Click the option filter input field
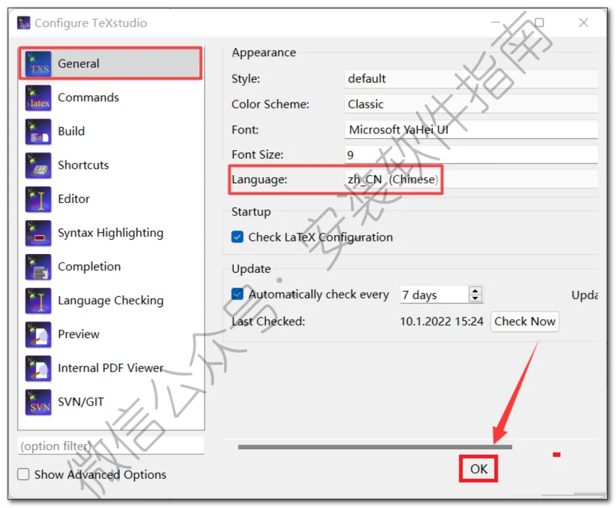This screenshot has height=508, width=616. click(111, 446)
